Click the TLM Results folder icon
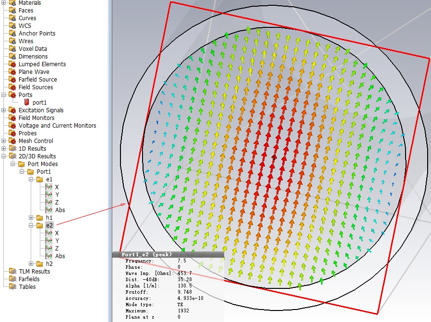 12,272
